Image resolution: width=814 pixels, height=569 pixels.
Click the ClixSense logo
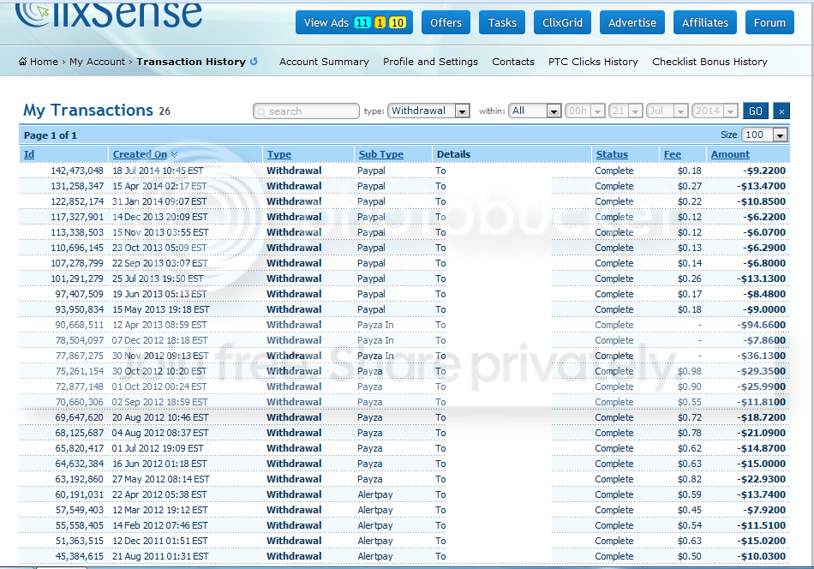109,14
